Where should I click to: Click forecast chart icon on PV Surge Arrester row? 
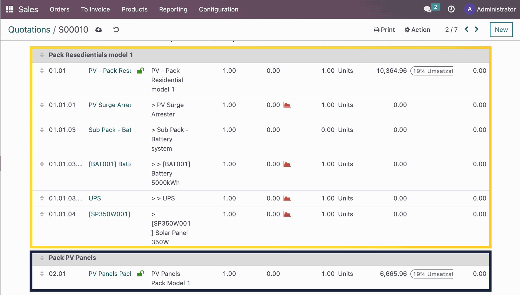coord(287,105)
